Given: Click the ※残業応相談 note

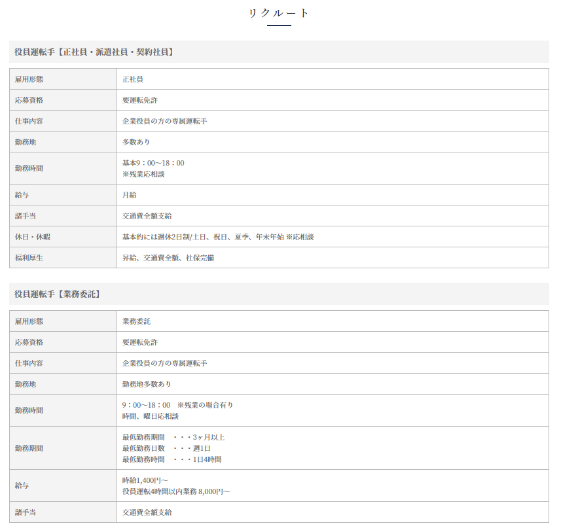Looking at the screenshot, I should pos(143,174).
